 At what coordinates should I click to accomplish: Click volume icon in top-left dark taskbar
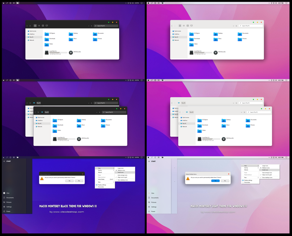pos(133,3)
